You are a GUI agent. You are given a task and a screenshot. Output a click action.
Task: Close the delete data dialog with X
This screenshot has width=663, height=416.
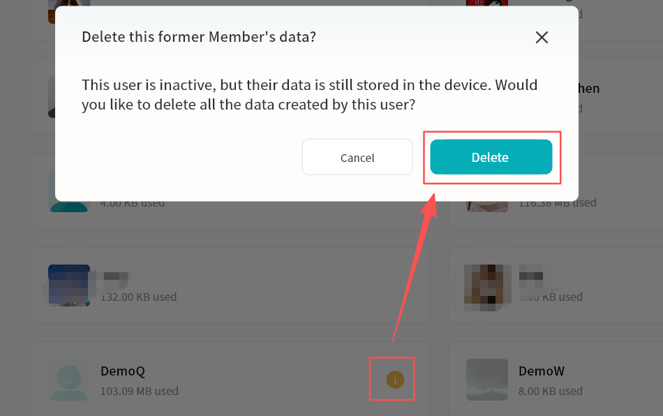[x=542, y=38]
